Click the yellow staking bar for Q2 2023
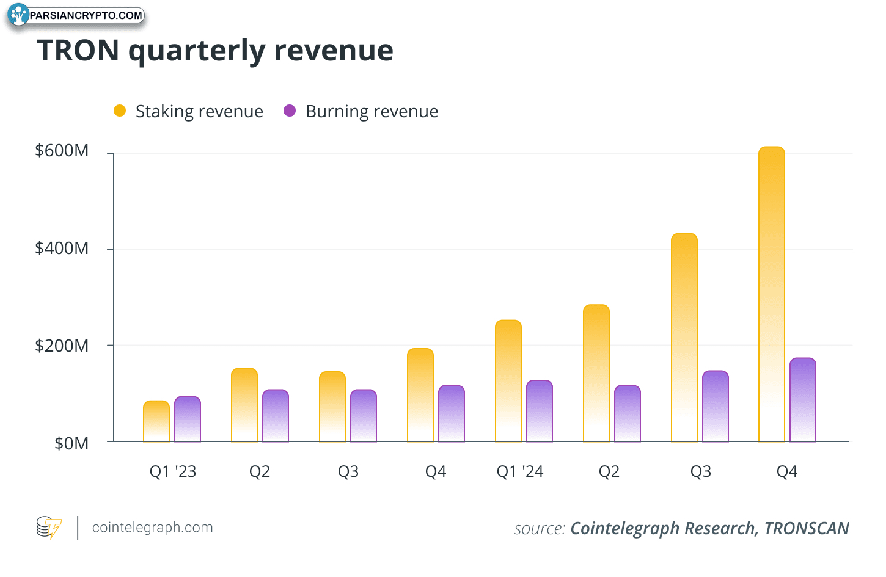886x577 pixels. 244,405
